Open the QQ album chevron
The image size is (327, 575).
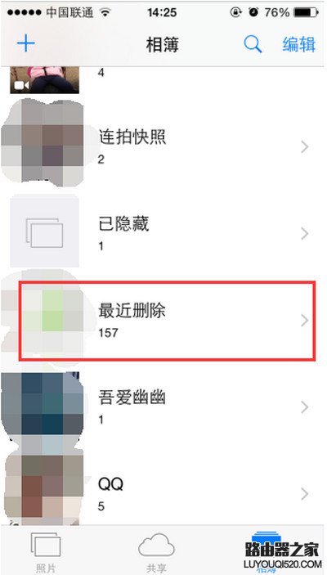[305, 494]
